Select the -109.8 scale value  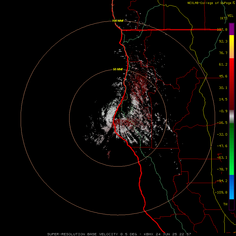pos(221,192)
